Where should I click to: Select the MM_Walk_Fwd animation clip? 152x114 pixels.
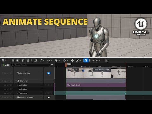[96, 85]
